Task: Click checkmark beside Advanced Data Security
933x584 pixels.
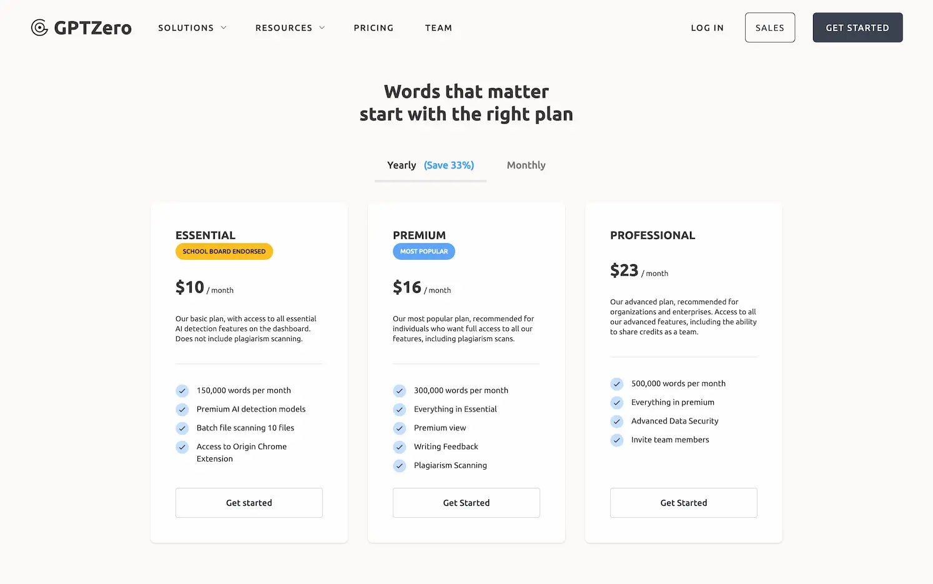Action: 616,421
